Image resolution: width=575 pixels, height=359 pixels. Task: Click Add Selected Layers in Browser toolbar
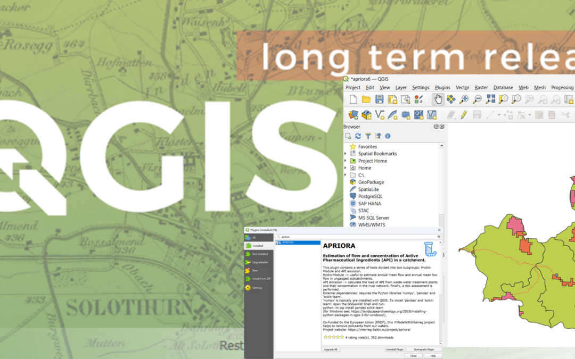pos(348,136)
